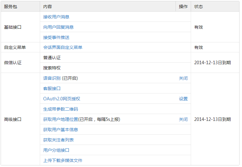Open the 用户分组接口 link
The width and height of the screenshot is (242, 167).
point(56,150)
